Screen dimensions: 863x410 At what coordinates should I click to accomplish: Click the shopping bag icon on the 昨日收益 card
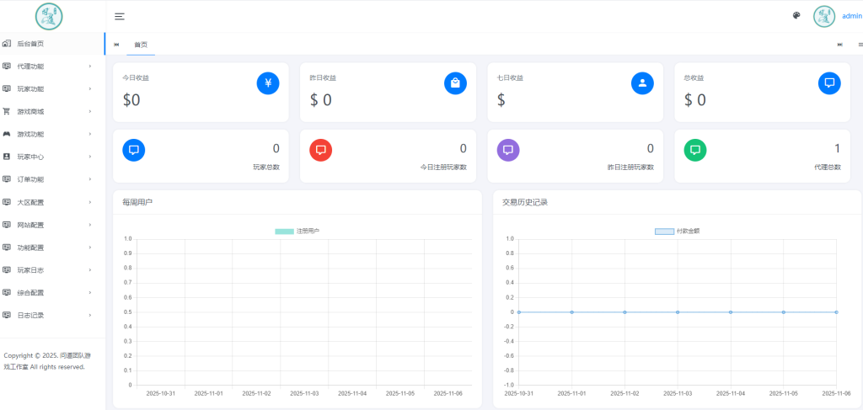pos(455,83)
